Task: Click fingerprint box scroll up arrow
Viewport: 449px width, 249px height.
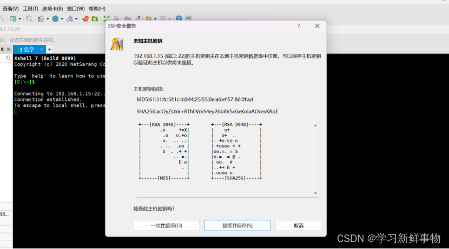Action: pos(315,125)
